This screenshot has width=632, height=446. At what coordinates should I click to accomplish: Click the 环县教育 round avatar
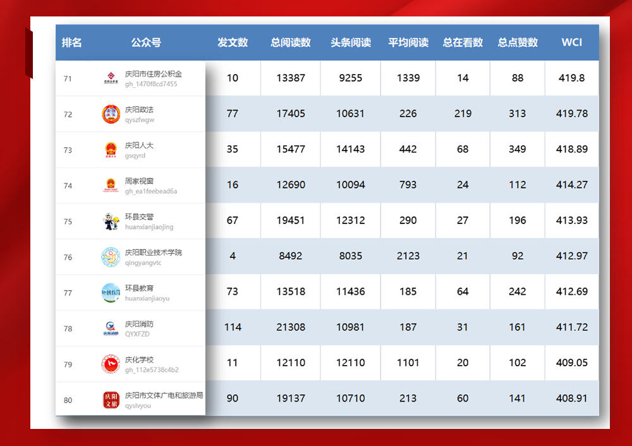click(111, 293)
